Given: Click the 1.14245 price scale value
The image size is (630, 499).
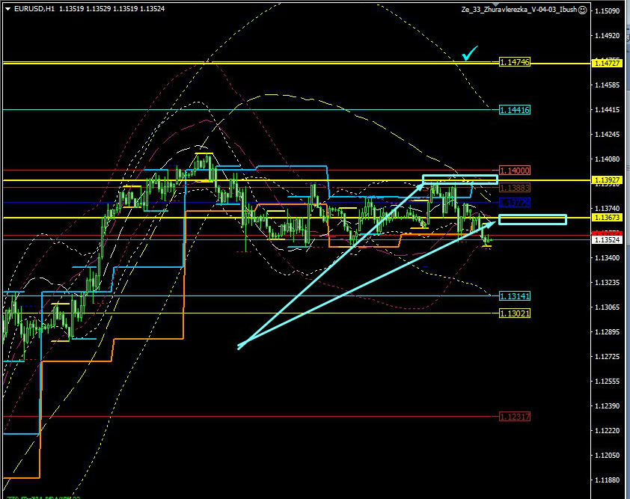Looking at the screenshot, I should pyautogui.click(x=607, y=134).
